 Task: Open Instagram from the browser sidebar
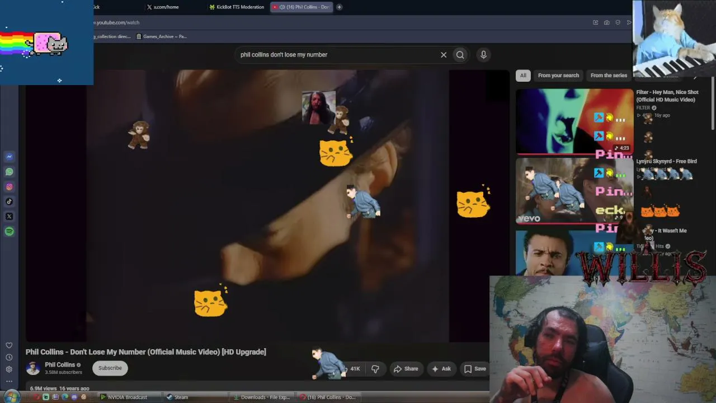(x=9, y=187)
